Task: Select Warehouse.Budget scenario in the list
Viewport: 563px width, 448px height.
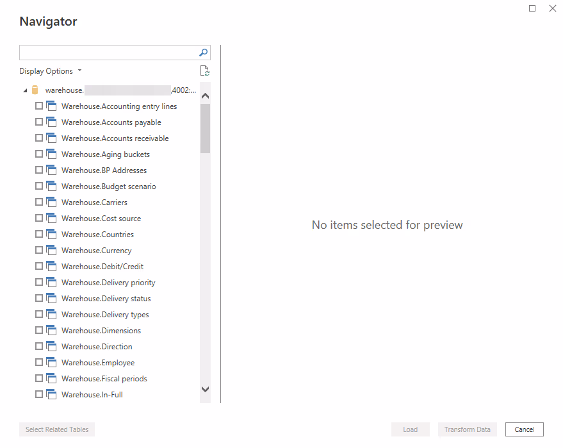Action: coord(108,187)
